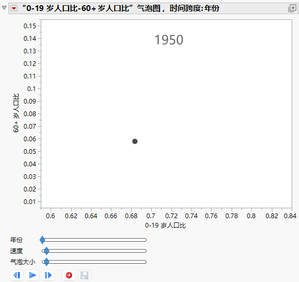Step forward one year with next button
The width and height of the screenshot is (299, 282).
[x=48, y=275]
